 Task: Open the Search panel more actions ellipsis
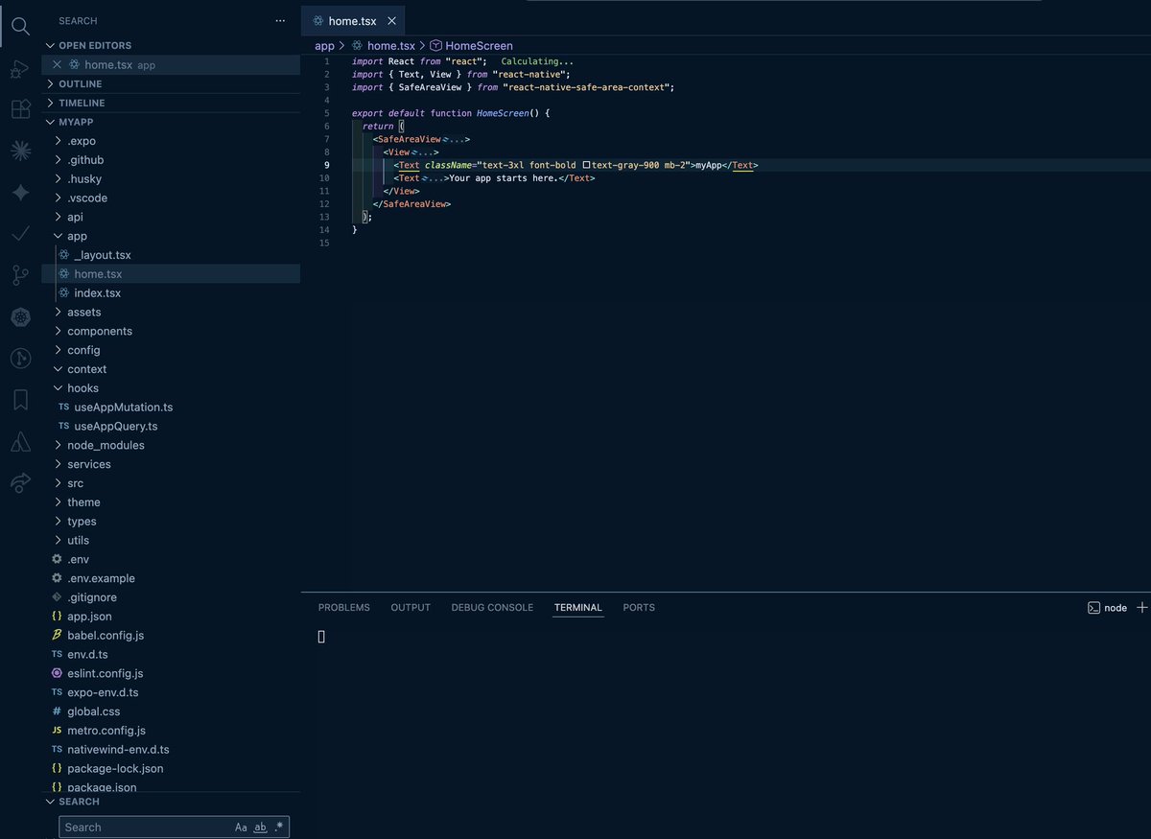point(280,20)
